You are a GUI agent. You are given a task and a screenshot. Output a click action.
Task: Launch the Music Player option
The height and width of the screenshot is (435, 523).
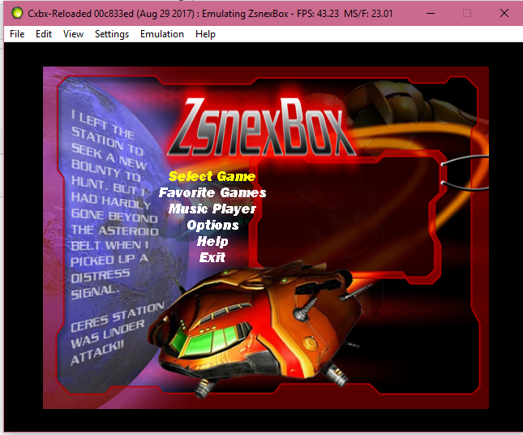click(212, 209)
